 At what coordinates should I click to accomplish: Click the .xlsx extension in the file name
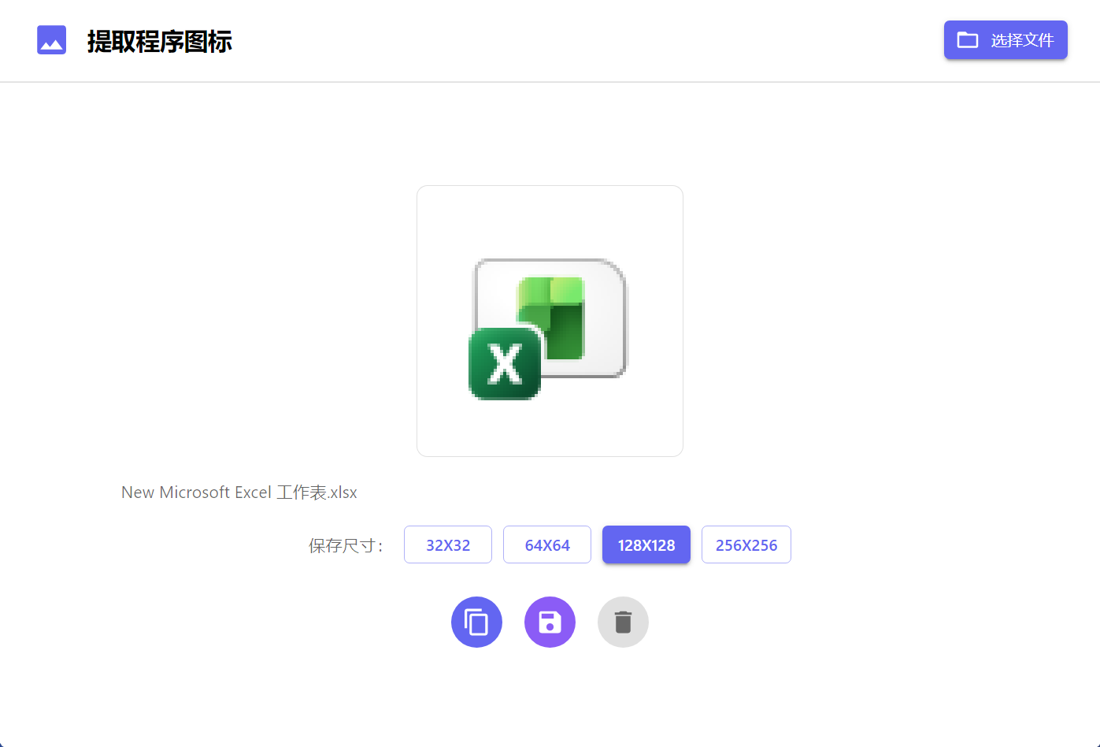click(x=343, y=492)
